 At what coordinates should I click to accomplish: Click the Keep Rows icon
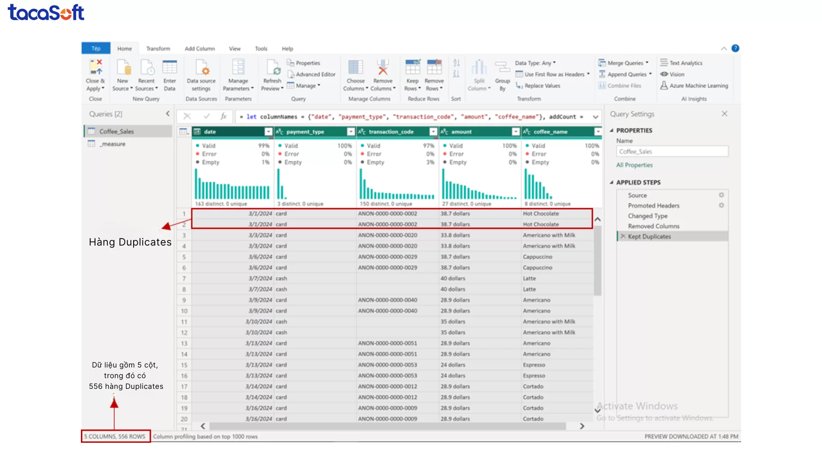413,67
